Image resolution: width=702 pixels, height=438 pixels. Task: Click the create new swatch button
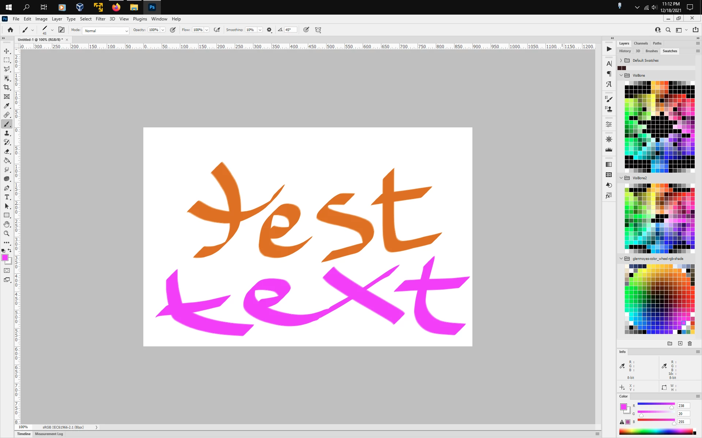680,343
